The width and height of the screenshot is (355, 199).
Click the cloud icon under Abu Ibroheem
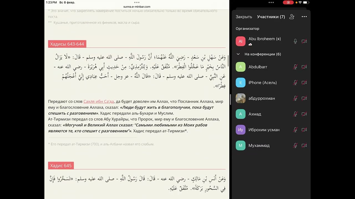250,44
